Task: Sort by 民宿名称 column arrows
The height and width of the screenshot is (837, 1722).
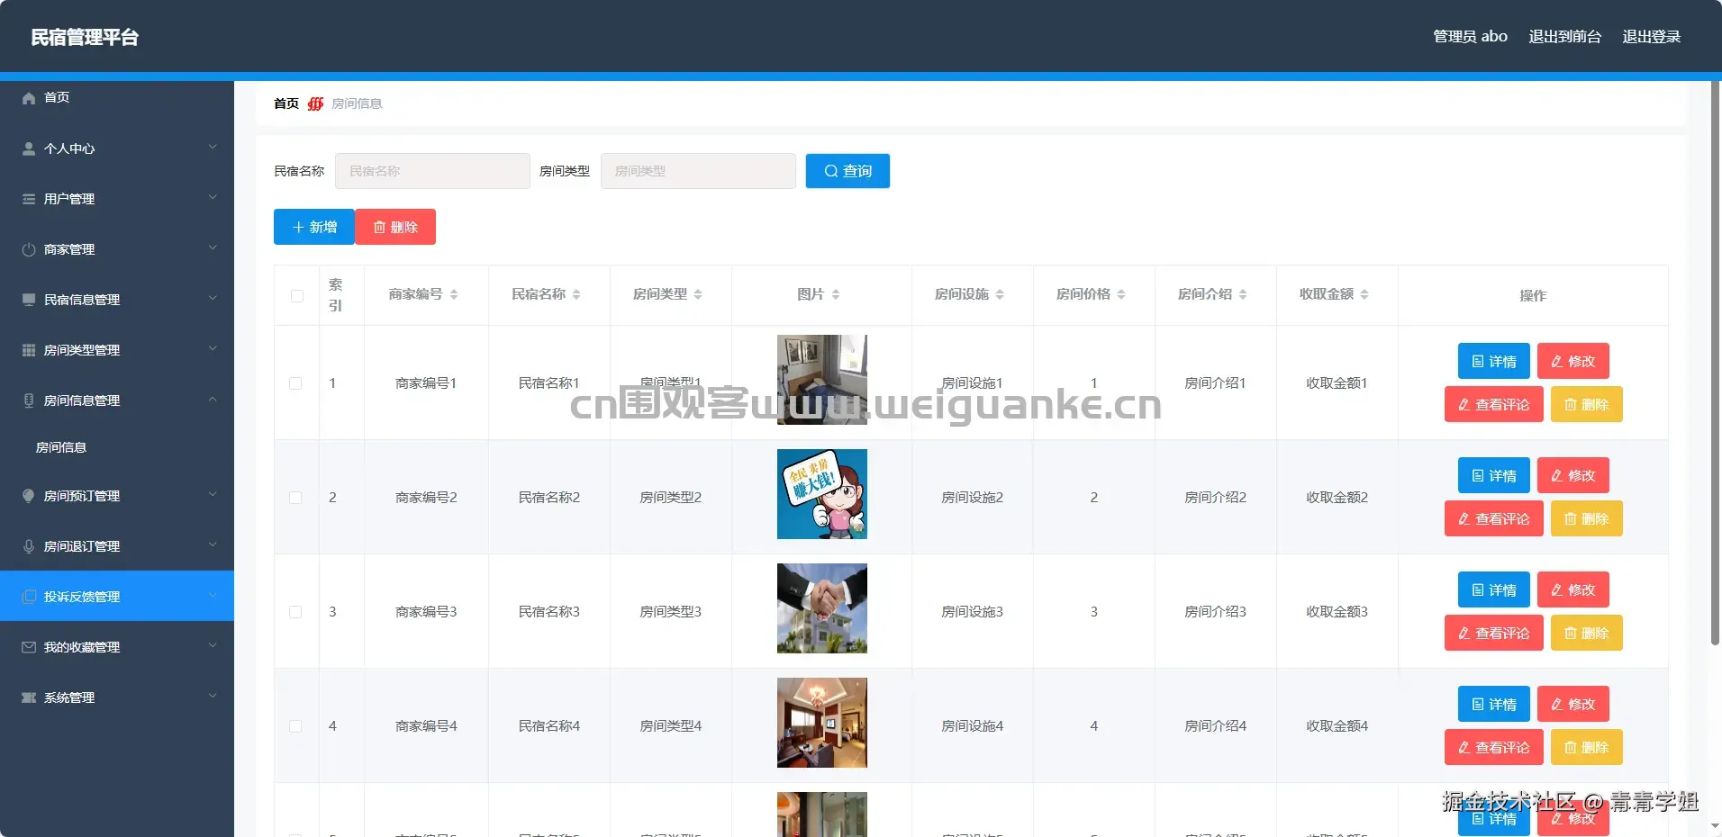Action: pos(576,294)
